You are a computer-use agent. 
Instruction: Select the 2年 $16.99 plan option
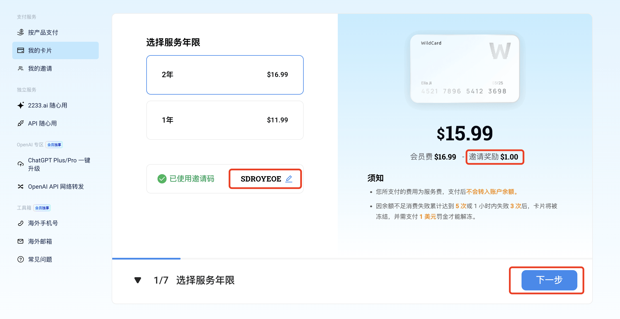[x=225, y=75]
